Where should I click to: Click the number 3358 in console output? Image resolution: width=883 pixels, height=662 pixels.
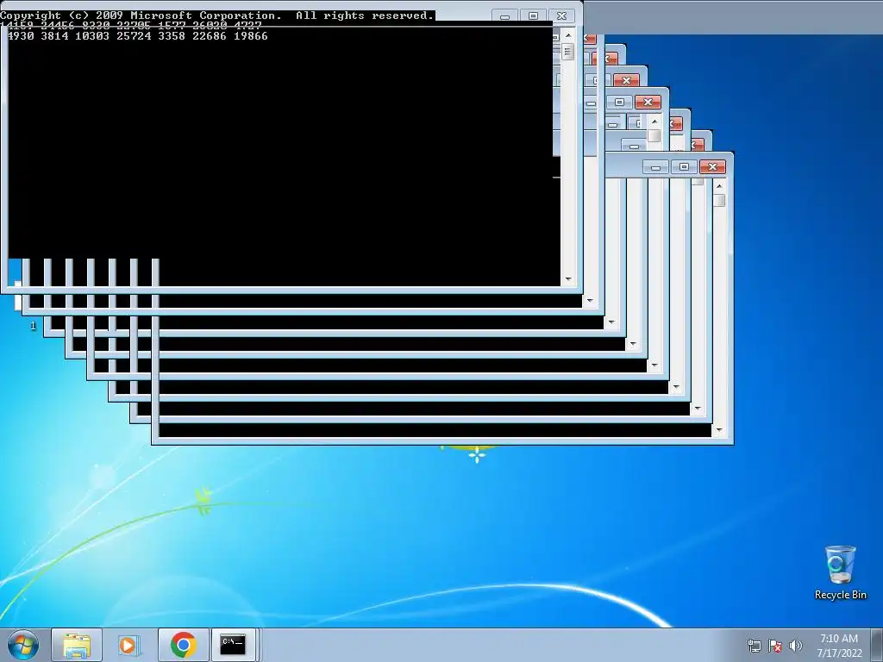click(x=172, y=36)
